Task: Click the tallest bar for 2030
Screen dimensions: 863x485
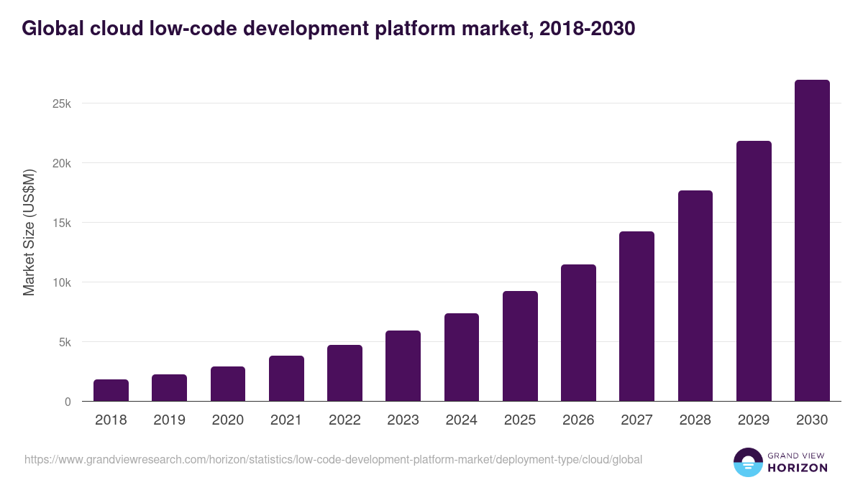Action: click(x=812, y=241)
